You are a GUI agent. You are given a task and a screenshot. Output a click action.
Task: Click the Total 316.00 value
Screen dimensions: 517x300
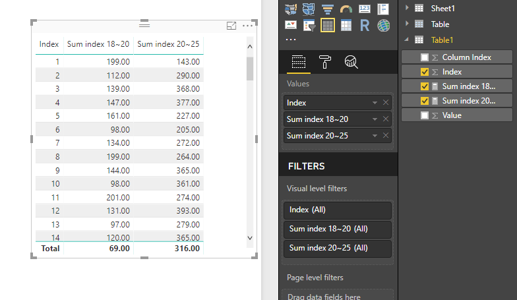(187, 249)
